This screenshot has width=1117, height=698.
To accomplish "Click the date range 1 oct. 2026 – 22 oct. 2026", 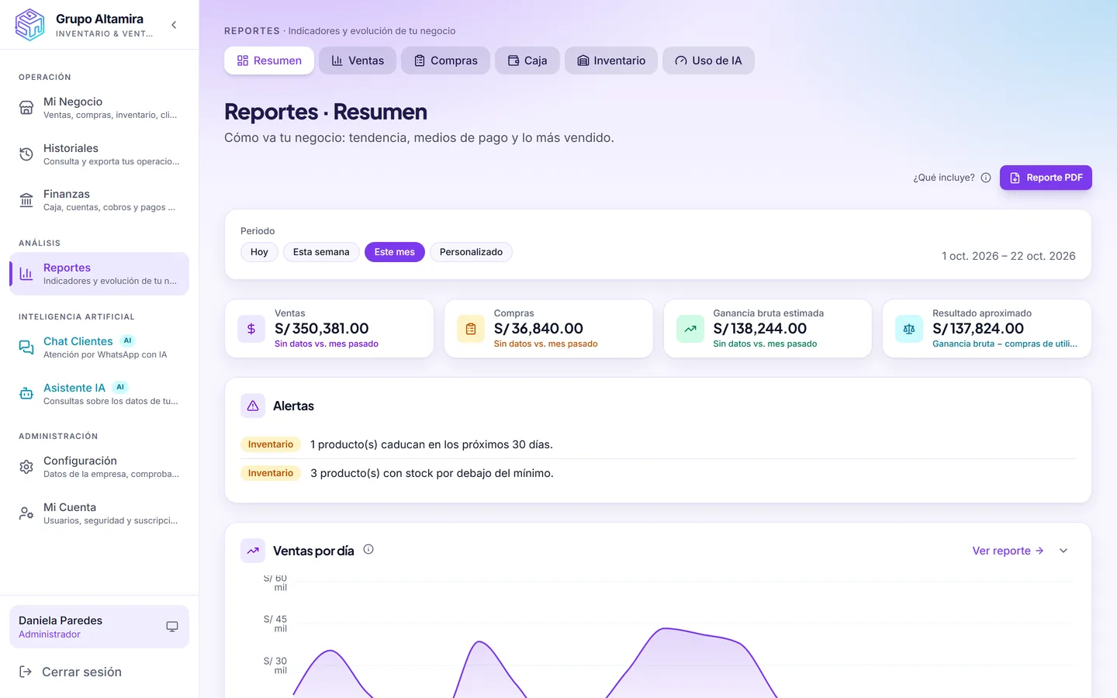I will click(x=1008, y=256).
